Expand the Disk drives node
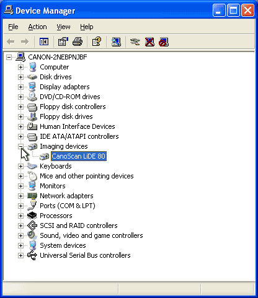Screen dimensions: 258x298 point(20,77)
